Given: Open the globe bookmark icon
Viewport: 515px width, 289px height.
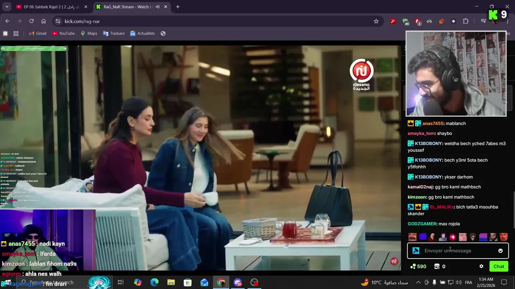Looking at the screenshot, I should 163,33.
